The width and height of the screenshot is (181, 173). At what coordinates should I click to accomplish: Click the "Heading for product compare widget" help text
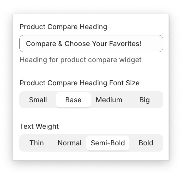click(x=80, y=60)
